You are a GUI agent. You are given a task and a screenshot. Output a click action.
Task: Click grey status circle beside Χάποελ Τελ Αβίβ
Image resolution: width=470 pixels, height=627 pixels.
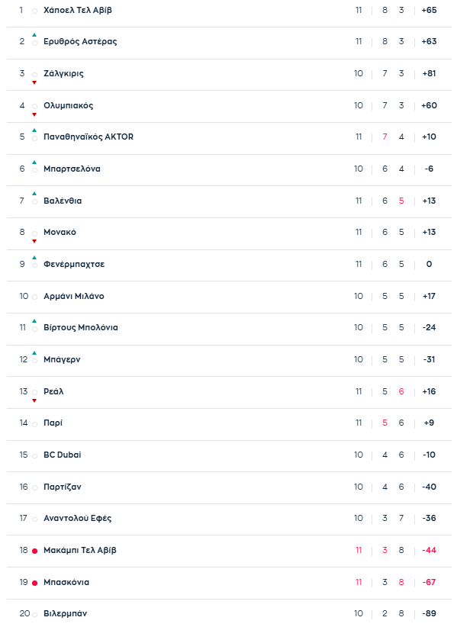click(x=34, y=11)
